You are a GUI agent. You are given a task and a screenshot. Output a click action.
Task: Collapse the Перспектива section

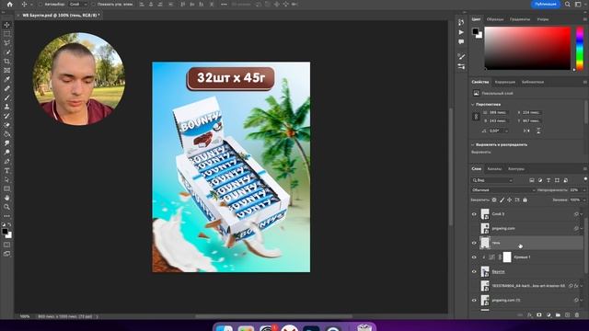472,104
